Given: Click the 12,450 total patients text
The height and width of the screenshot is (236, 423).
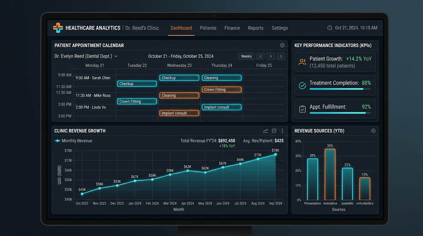Looking at the screenshot, I should pyautogui.click(x=332, y=66).
